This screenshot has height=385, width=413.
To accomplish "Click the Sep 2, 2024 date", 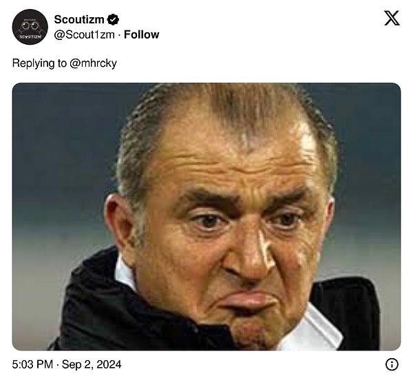I will pyautogui.click(x=91, y=364).
